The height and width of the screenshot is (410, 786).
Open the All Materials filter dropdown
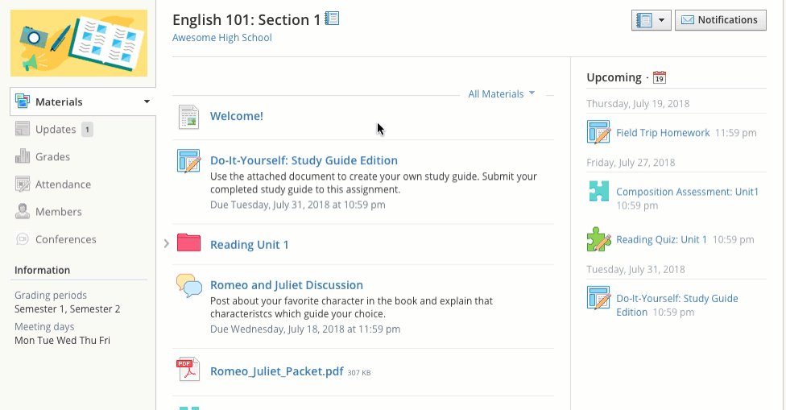(502, 94)
